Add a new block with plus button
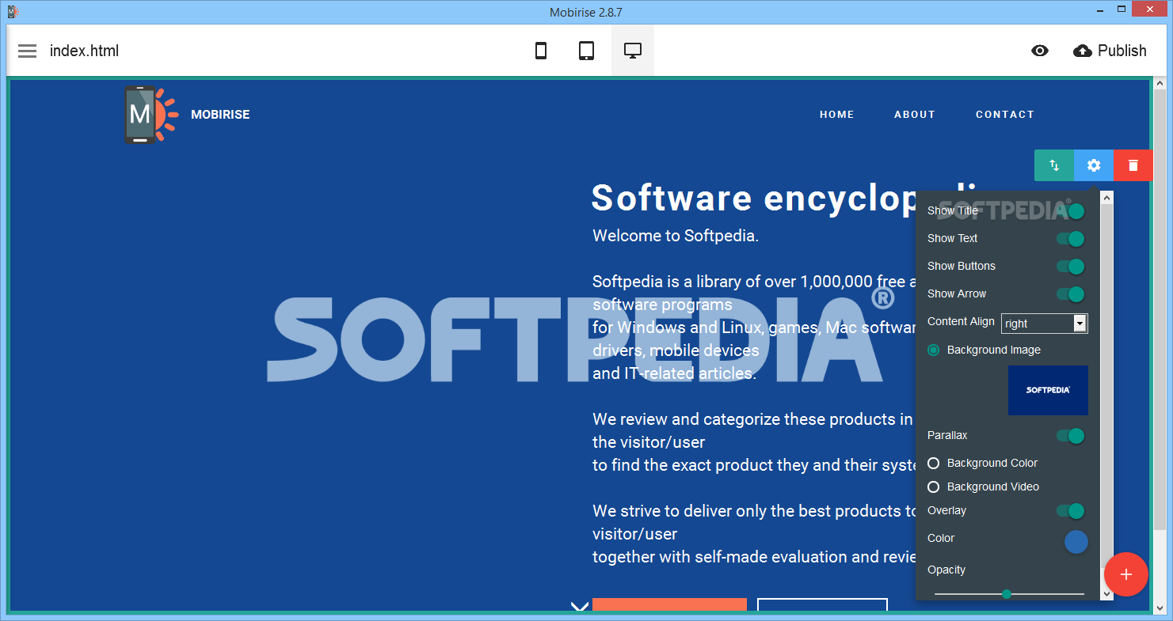This screenshot has width=1173, height=621. click(1126, 574)
